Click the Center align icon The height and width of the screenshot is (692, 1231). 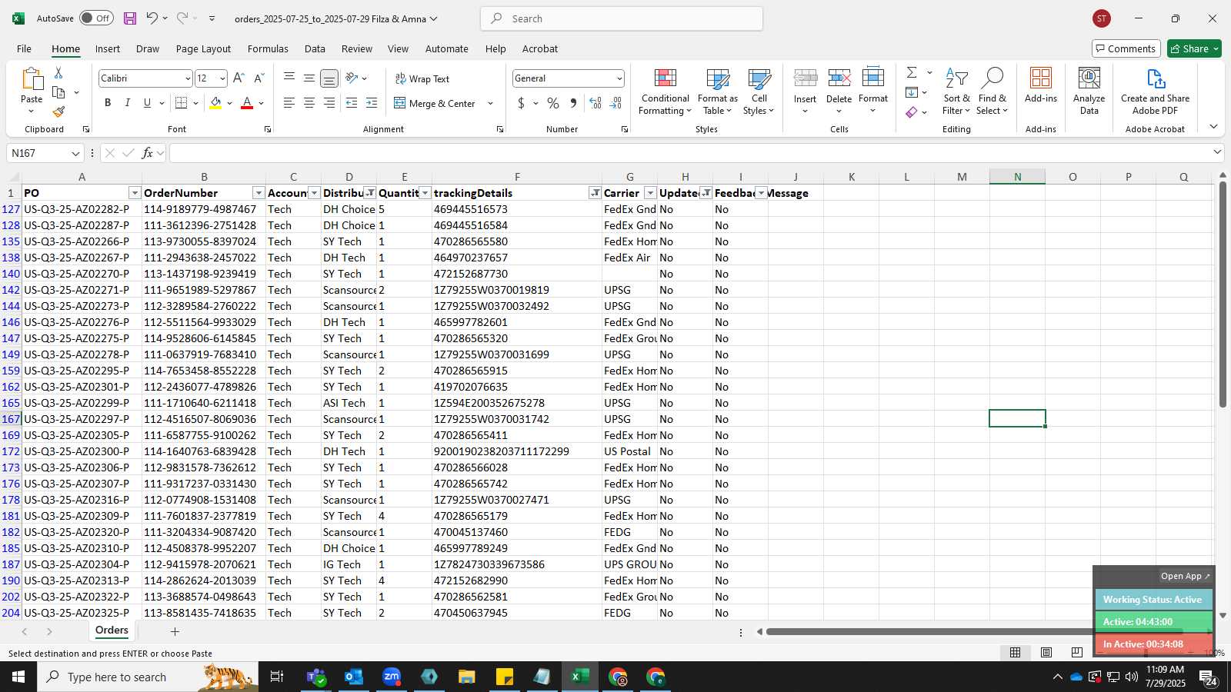point(309,103)
